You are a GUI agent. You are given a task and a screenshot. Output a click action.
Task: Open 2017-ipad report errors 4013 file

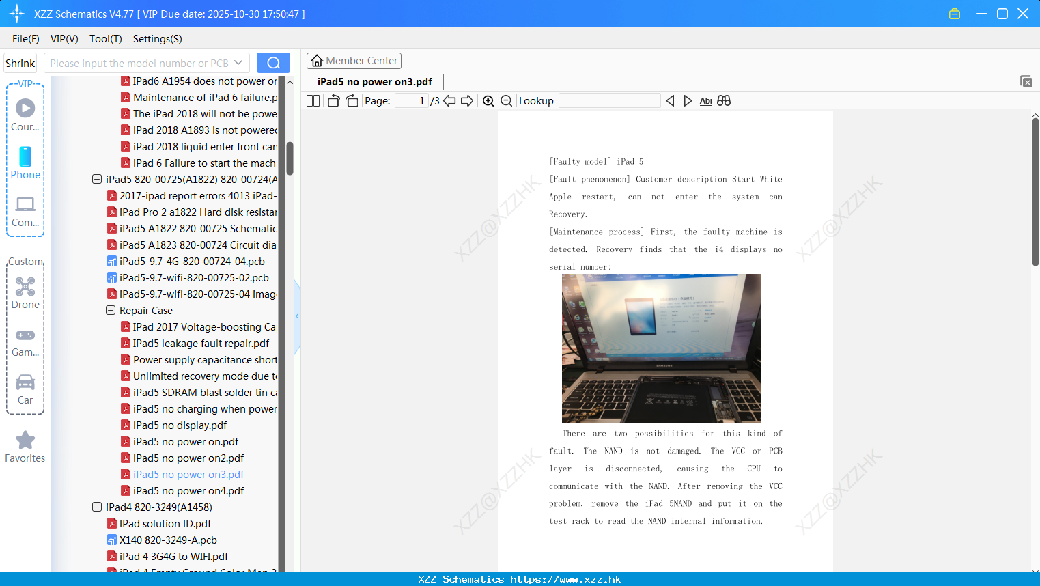(198, 196)
